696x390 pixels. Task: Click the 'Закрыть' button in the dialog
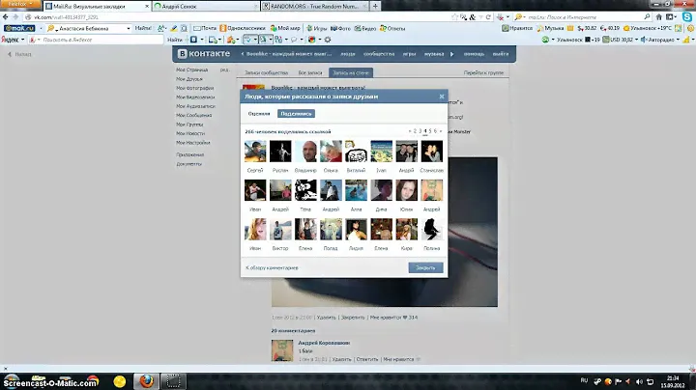[425, 266]
